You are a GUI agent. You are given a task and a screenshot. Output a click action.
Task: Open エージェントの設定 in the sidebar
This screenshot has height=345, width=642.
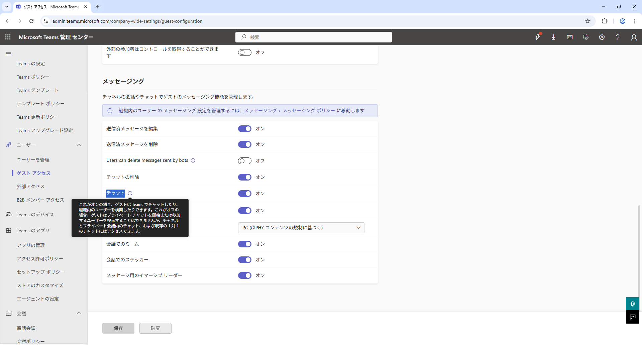point(38,299)
